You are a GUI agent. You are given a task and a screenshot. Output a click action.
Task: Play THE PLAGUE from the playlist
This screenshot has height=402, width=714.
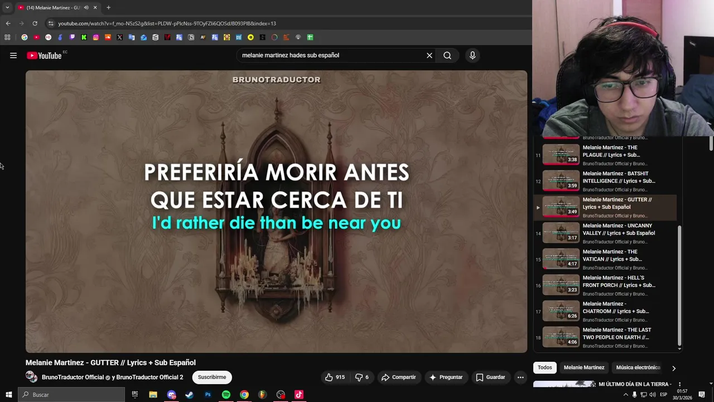[605, 155]
